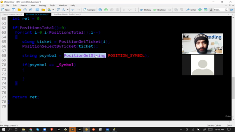Open Brave browser from the taskbar

(x=52, y=129)
